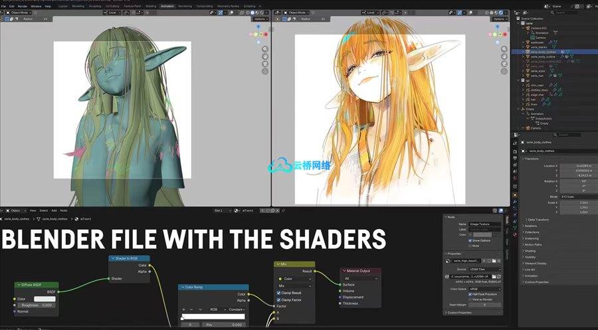Toggle camera view icon in right viewport

[504, 64]
